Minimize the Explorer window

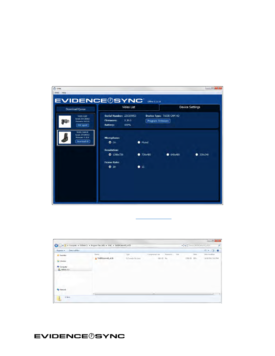click(208, 241)
